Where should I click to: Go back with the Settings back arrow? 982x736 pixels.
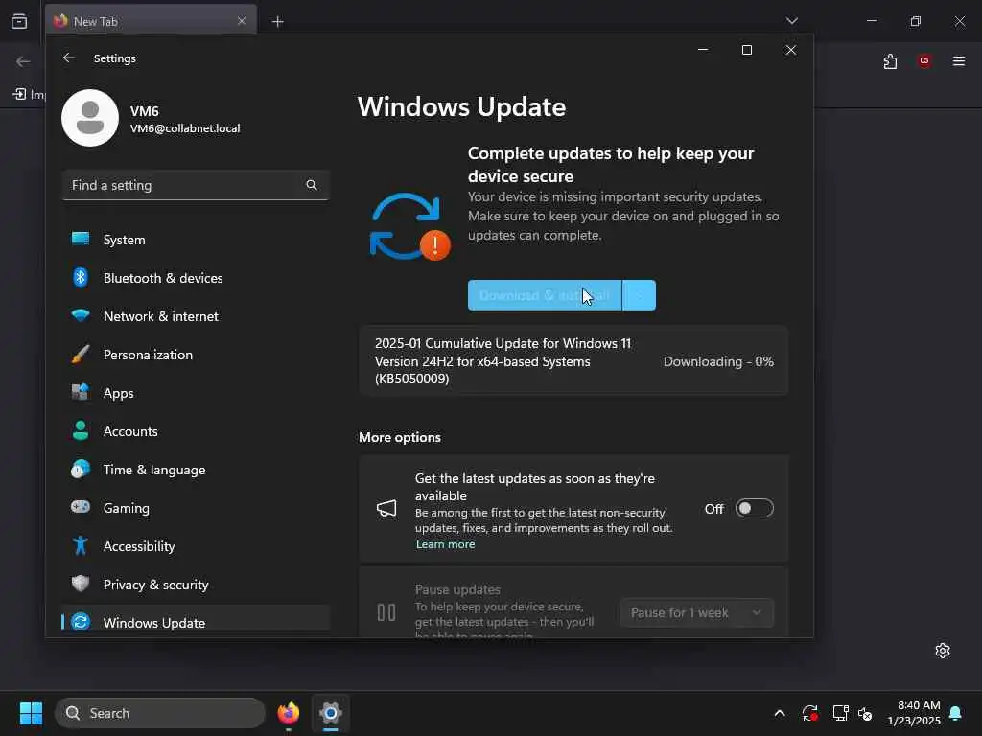coord(69,57)
